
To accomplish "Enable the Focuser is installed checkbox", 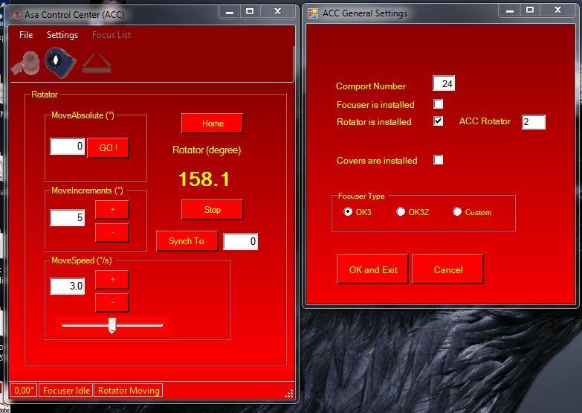I will [439, 104].
